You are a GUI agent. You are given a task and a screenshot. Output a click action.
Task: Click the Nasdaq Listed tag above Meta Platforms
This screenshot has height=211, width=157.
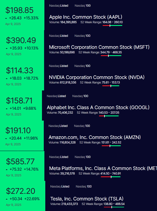(x=59, y=157)
